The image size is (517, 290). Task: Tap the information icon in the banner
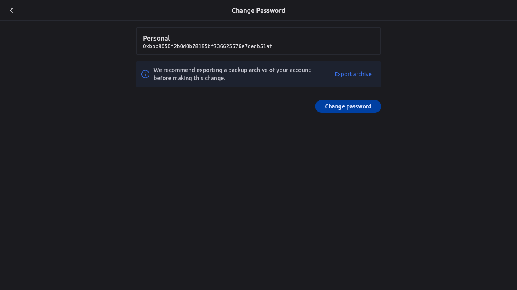(145, 74)
